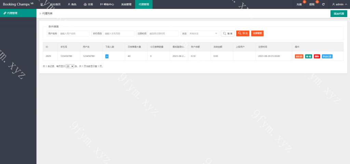Open the 后台首页 tab

(x=55, y=4)
